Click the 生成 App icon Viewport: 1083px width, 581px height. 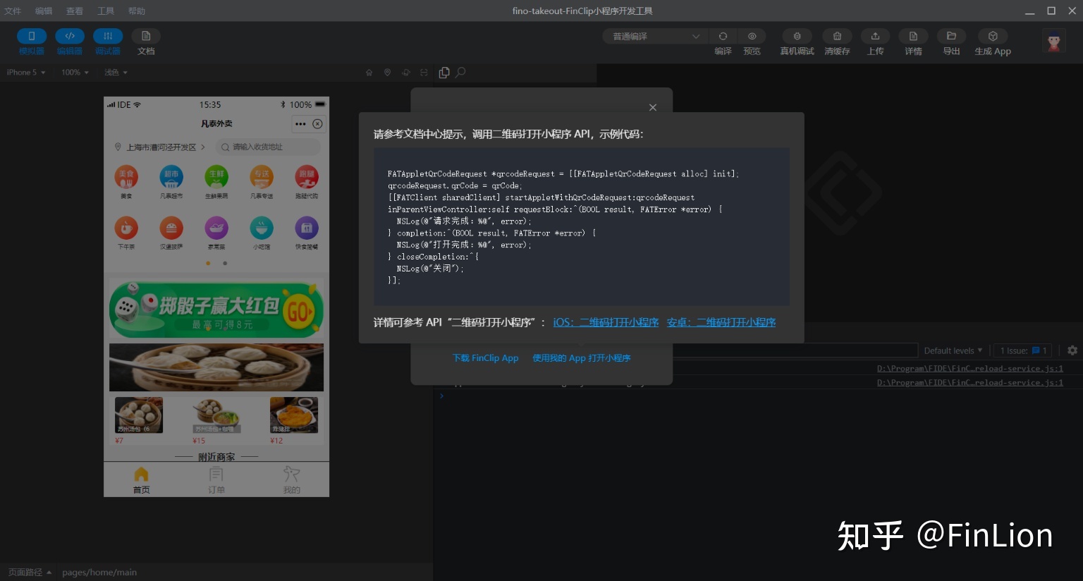[993, 36]
